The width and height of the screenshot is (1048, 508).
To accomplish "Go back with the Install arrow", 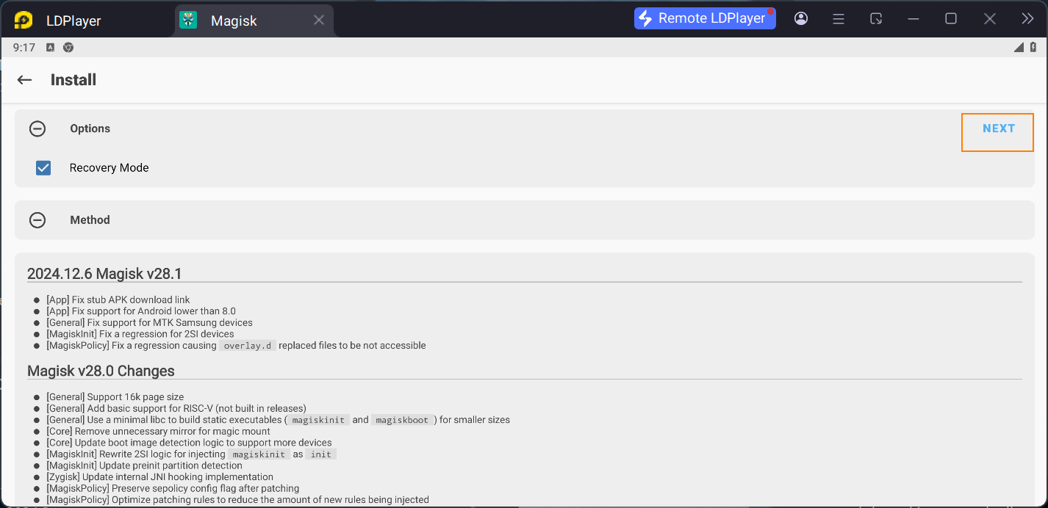I will pos(25,80).
